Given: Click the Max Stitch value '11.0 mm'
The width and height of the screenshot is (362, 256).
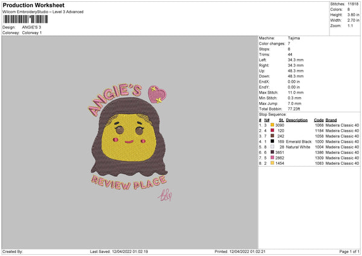Looking at the screenshot, I should click(296, 92).
